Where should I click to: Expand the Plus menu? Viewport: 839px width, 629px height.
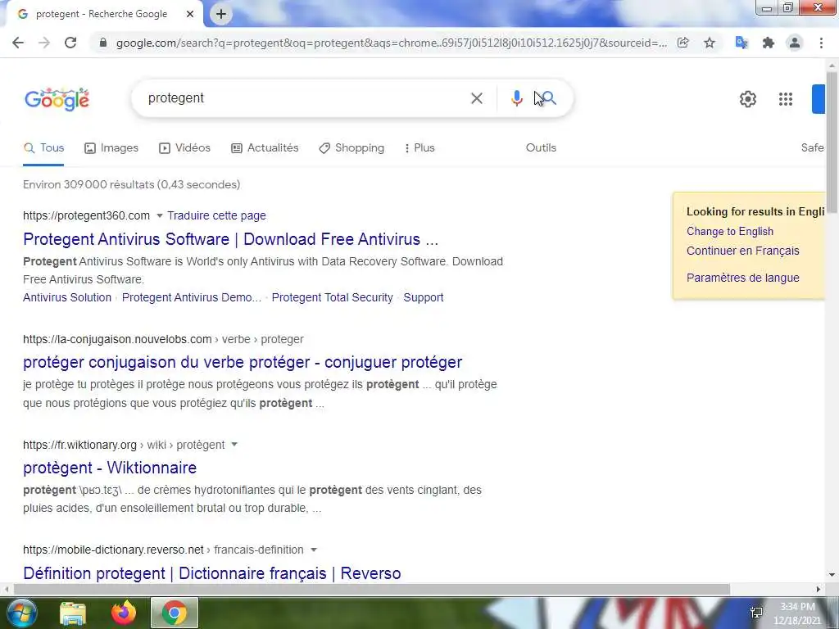(419, 148)
